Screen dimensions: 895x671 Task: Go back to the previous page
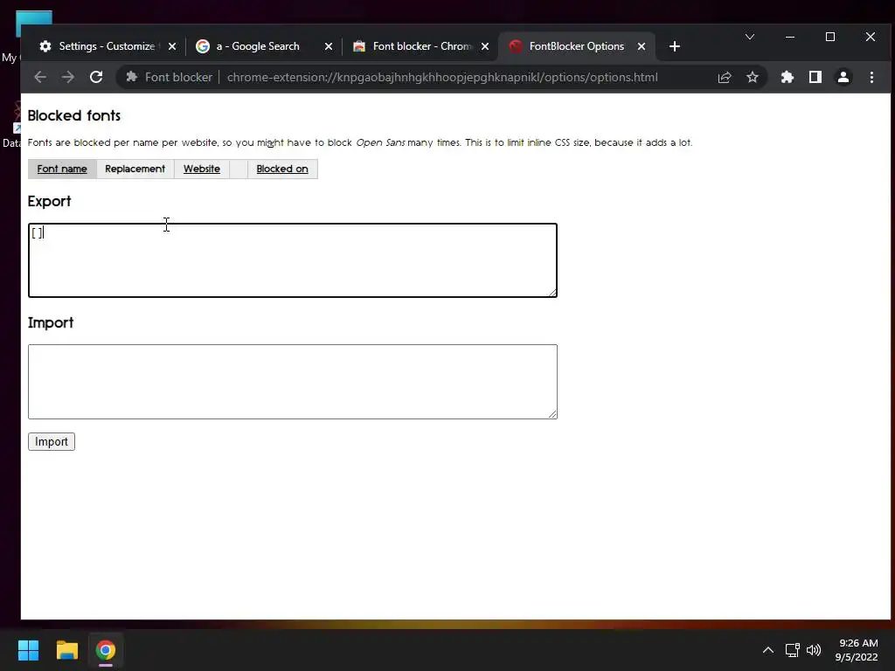40,77
